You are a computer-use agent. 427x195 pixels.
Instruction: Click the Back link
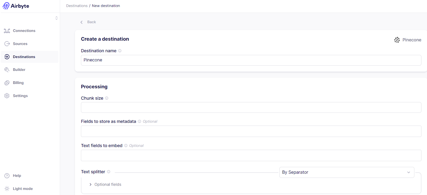(92, 22)
